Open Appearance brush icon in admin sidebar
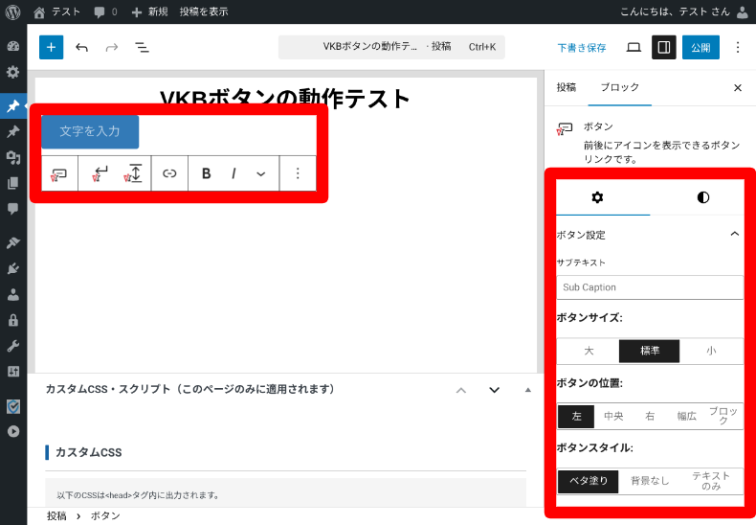 click(x=13, y=242)
